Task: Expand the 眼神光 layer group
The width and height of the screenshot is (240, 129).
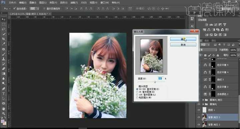Action: (x=203, y=104)
